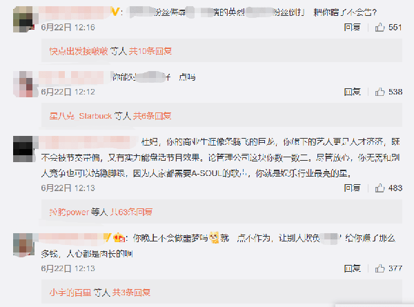
Task: Like the comment with 538 likes
Action: 379,92
